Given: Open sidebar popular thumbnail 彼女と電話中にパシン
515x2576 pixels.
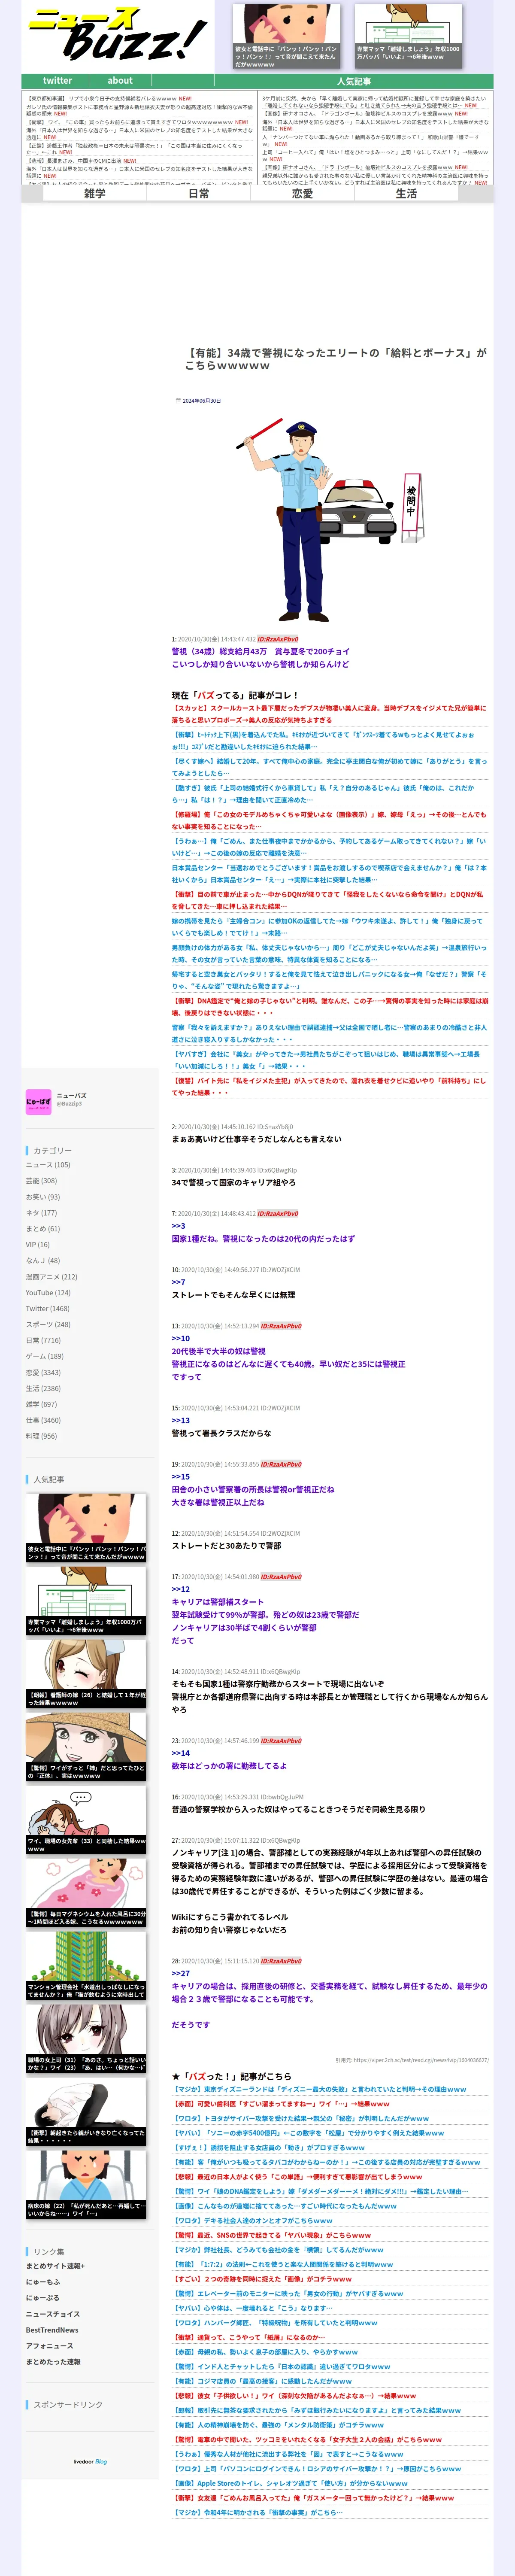Looking at the screenshot, I should point(86,1527).
